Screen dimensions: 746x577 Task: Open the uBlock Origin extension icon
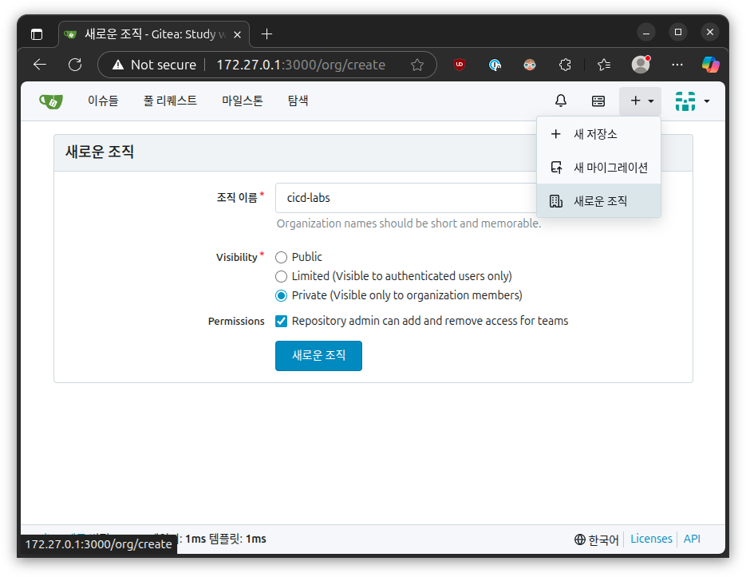pyautogui.click(x=459, y=65)
